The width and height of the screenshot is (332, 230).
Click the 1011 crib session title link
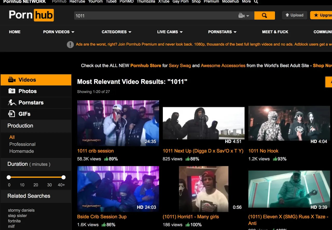[x=95, y=151]
